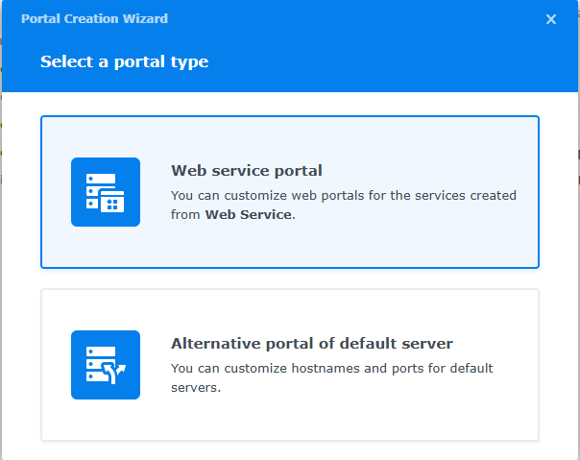Click the server stack in the Alternative portal icon
Viewport: 580px width, 460px height.
click(98, 361)
